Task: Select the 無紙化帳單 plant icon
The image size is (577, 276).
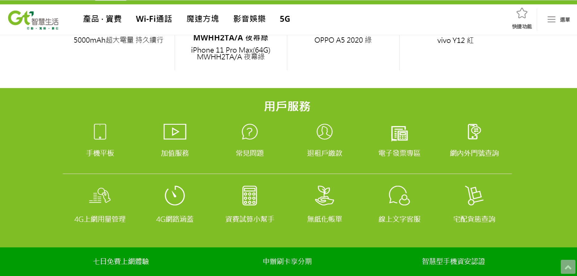Action: [324, 195]
